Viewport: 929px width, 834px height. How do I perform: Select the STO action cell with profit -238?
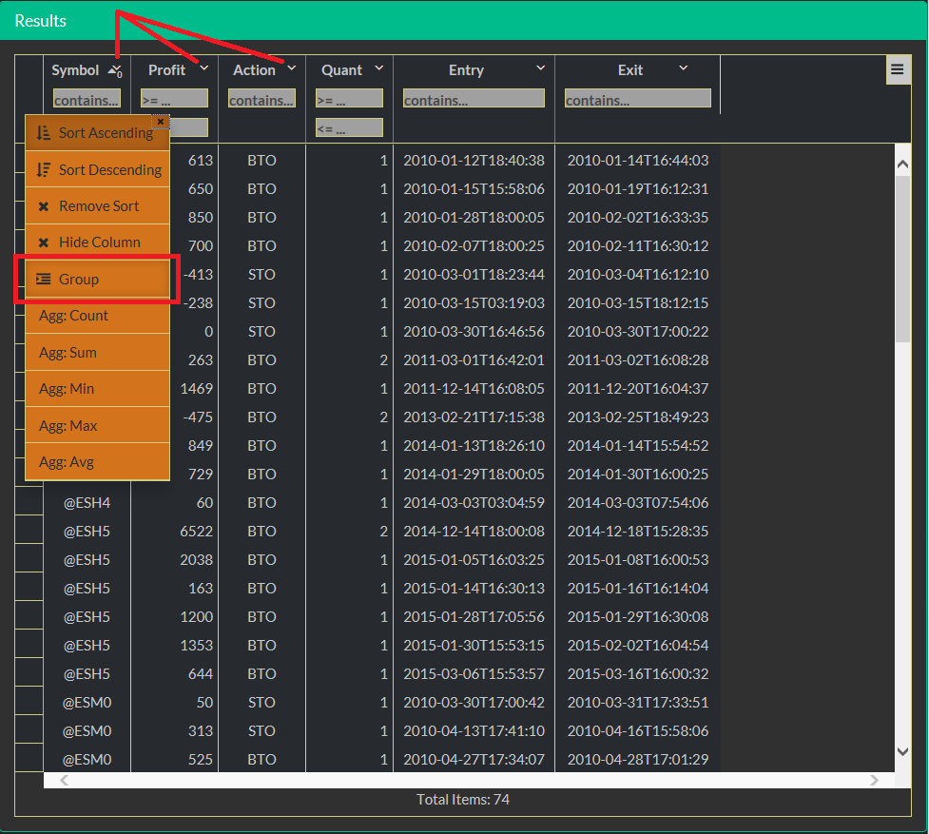coord(261,303)
